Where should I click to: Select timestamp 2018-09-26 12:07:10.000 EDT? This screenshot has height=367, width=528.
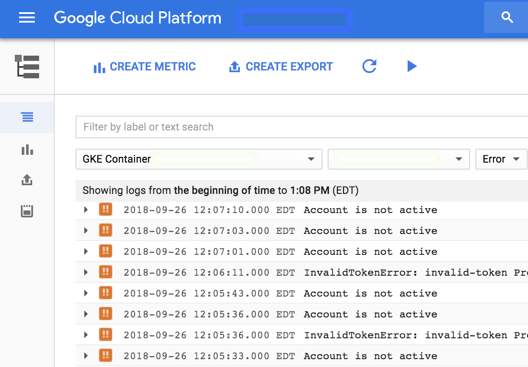point(209,210)
